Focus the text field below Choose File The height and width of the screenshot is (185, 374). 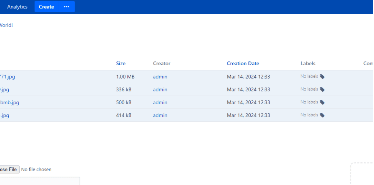coord(39,181)
